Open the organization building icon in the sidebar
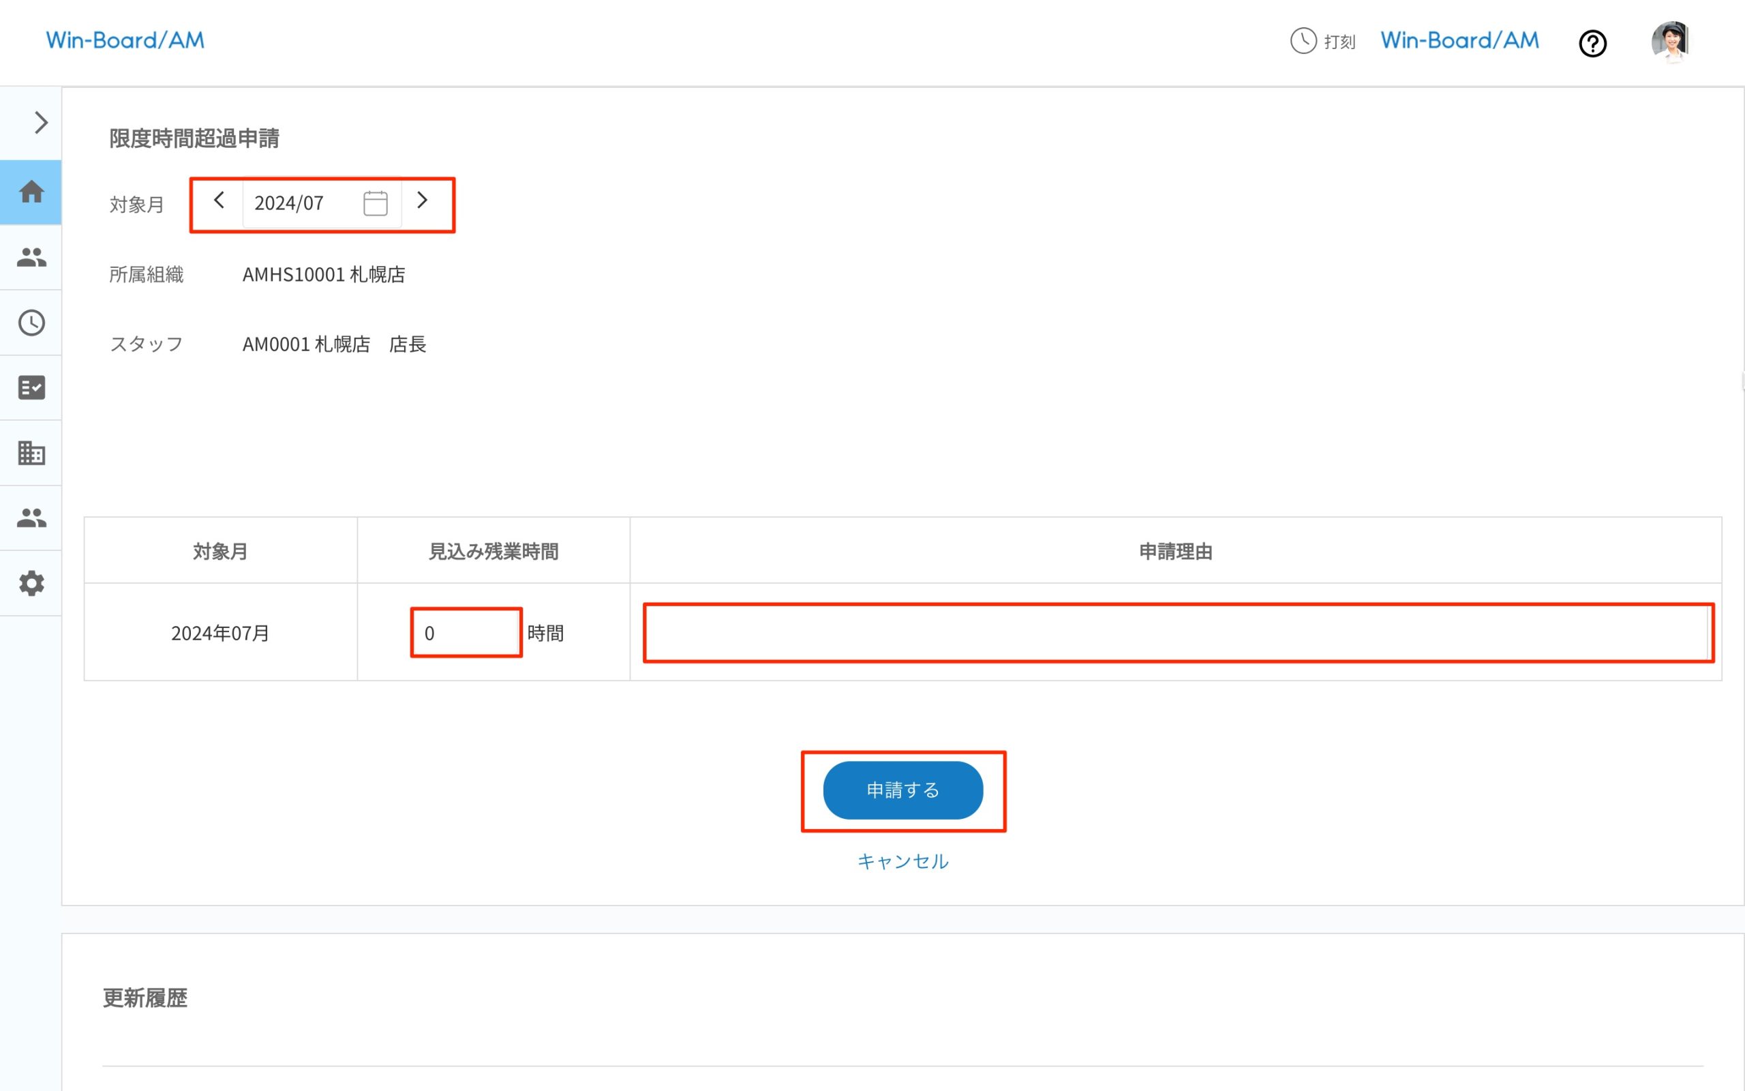1745x1091 pixels. click(x=31, y=452)
